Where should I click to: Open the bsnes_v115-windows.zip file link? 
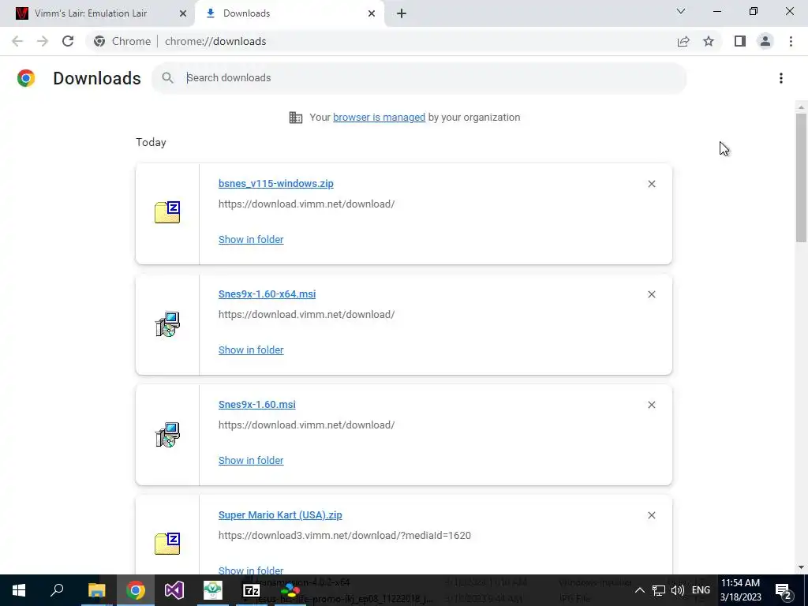[275, 183]
